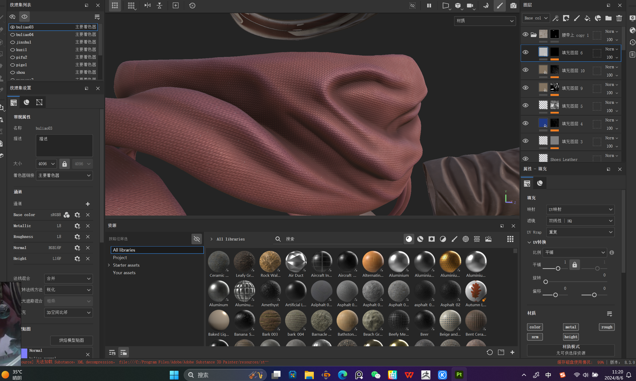Viewport: 636px width, 381px height.
Task: Click the 烘焙模型贴图 button
Action: [x=71, y=340]
